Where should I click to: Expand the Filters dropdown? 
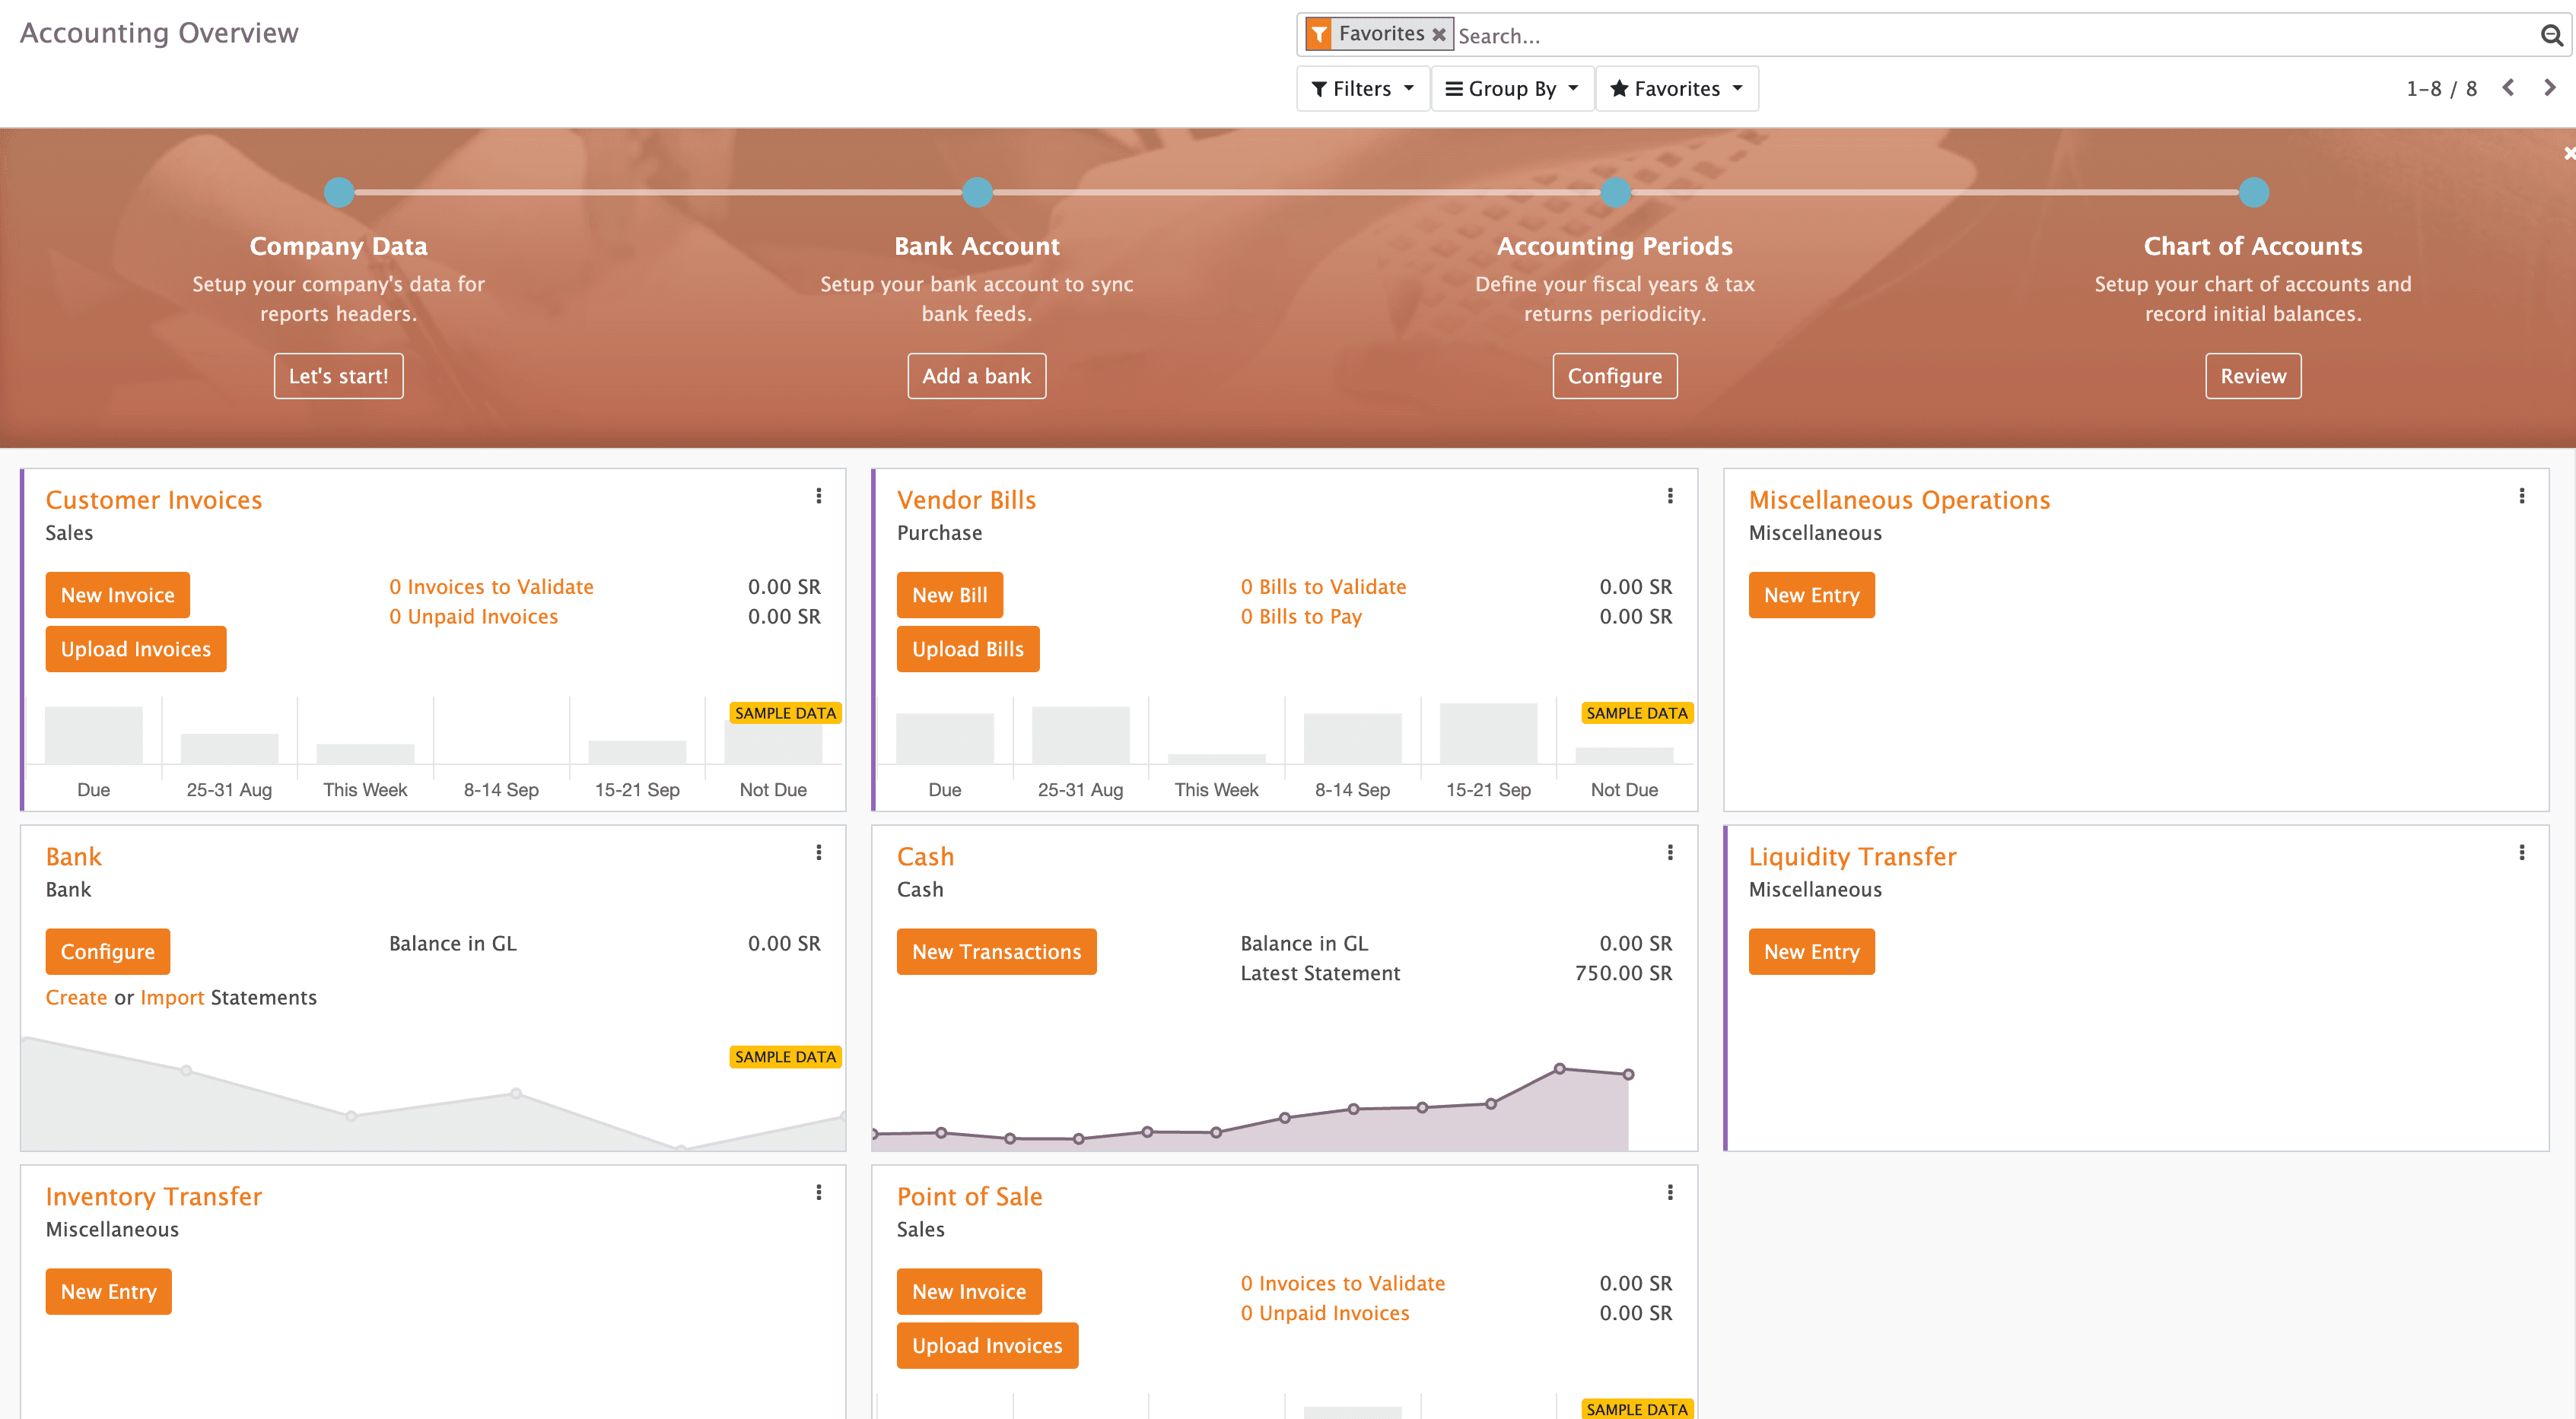[x=1362, y=89]
